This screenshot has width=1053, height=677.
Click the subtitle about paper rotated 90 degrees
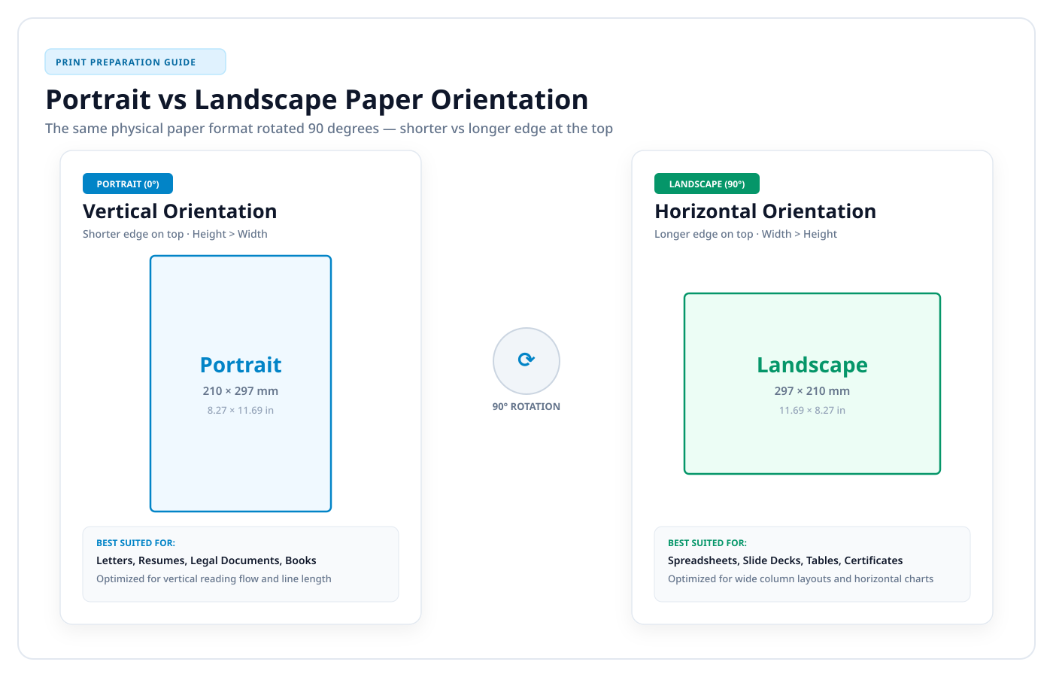pyautogui.click(x=329, y=129)
